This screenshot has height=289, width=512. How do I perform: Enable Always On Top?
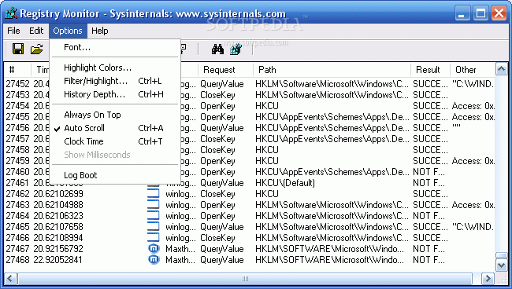pos(115,115)
